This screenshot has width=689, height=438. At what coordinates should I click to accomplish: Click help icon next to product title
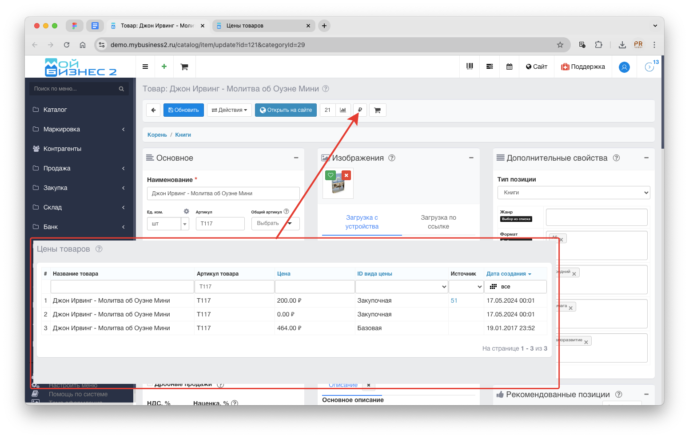point(326,89)
